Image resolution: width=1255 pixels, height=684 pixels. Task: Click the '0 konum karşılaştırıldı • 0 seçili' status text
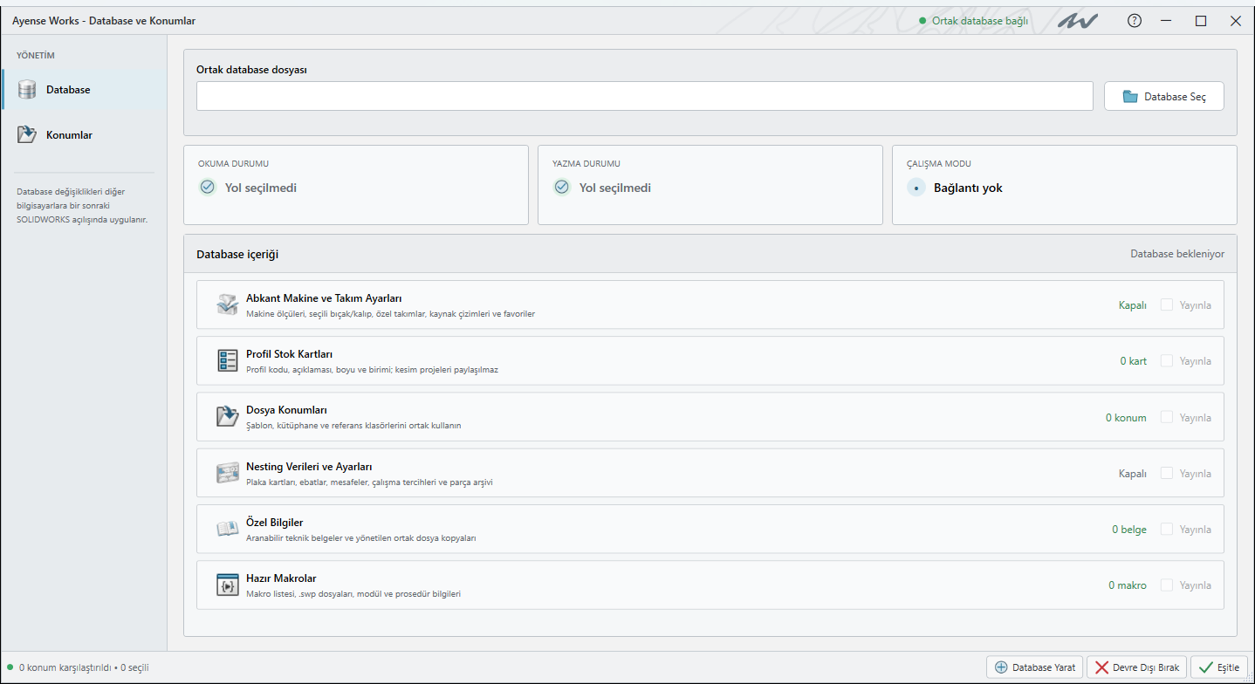[84, 667]
